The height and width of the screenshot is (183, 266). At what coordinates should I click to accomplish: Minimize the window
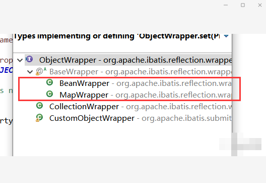(226, 5)
